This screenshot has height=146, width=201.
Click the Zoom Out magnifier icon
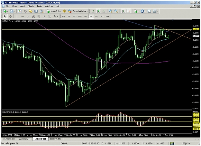tap(116, 11)
